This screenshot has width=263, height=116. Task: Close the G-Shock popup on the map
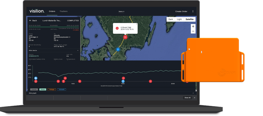click(x=137, y=24)
